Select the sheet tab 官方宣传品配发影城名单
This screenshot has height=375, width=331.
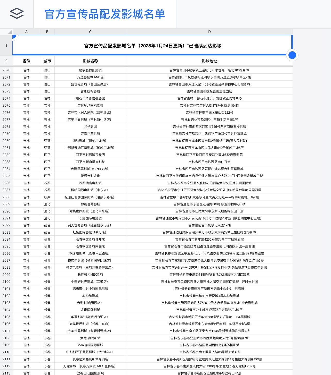point(105,14)
